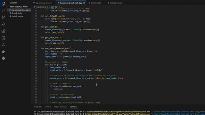Open Explorer more actions ellipsis menu
This screenshot has height=115, width=205.
(28, 3)
